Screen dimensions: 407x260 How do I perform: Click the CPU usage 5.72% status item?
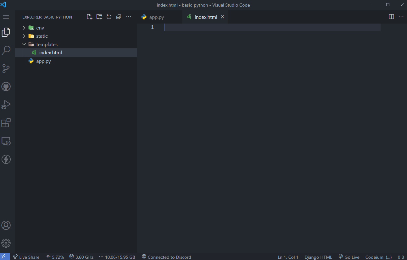[55, 257]
